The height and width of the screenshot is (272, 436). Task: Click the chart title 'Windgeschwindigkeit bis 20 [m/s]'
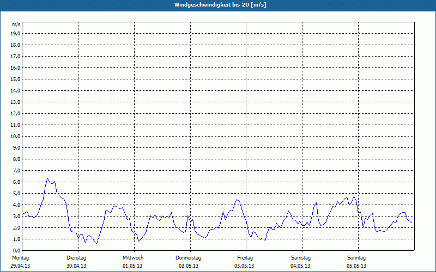(x=220, y=5)
